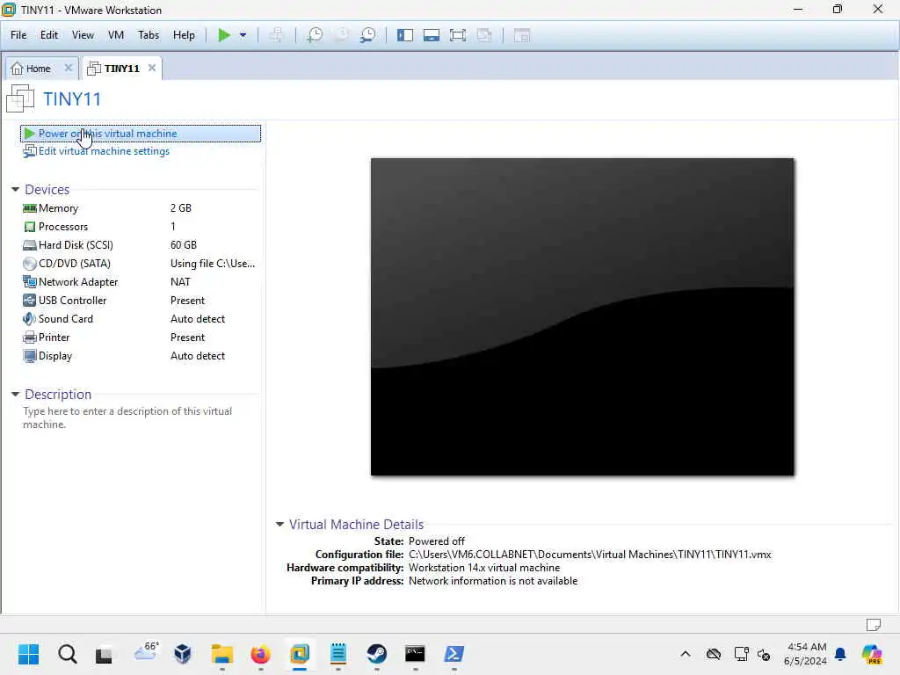The height and width of the screenshot is (675, 900).
Task: Take a snapshot using toolbar icon
Action: tap(315, 35)
